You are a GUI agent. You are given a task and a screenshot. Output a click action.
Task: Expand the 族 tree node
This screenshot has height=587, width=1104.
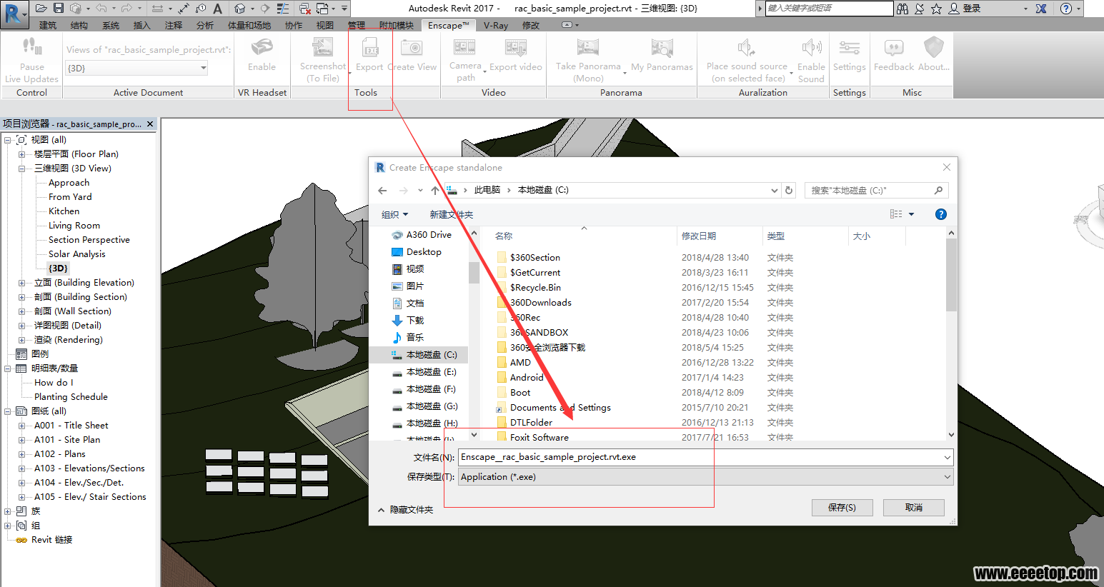pyautogui.click(x=7, y=511)
